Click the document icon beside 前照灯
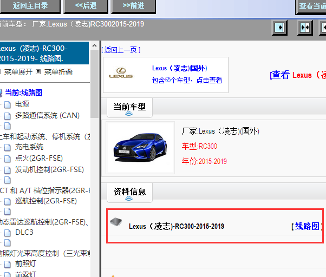The width and height of the screenshot is (326, 277). click(8, 265)
